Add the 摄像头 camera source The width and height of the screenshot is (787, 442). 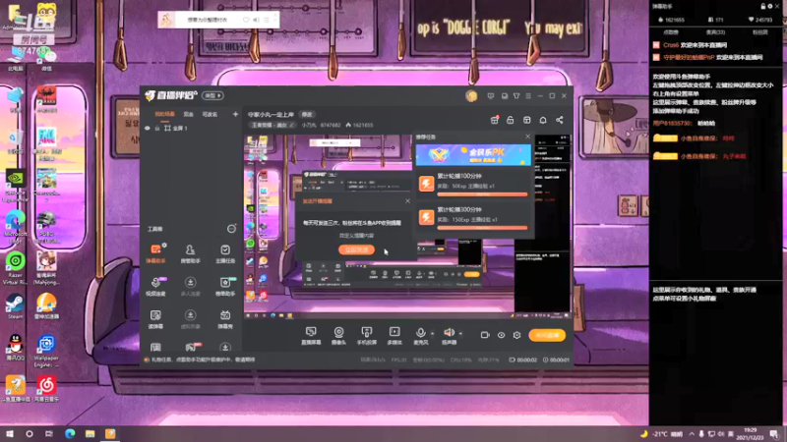tap(338, 335)
